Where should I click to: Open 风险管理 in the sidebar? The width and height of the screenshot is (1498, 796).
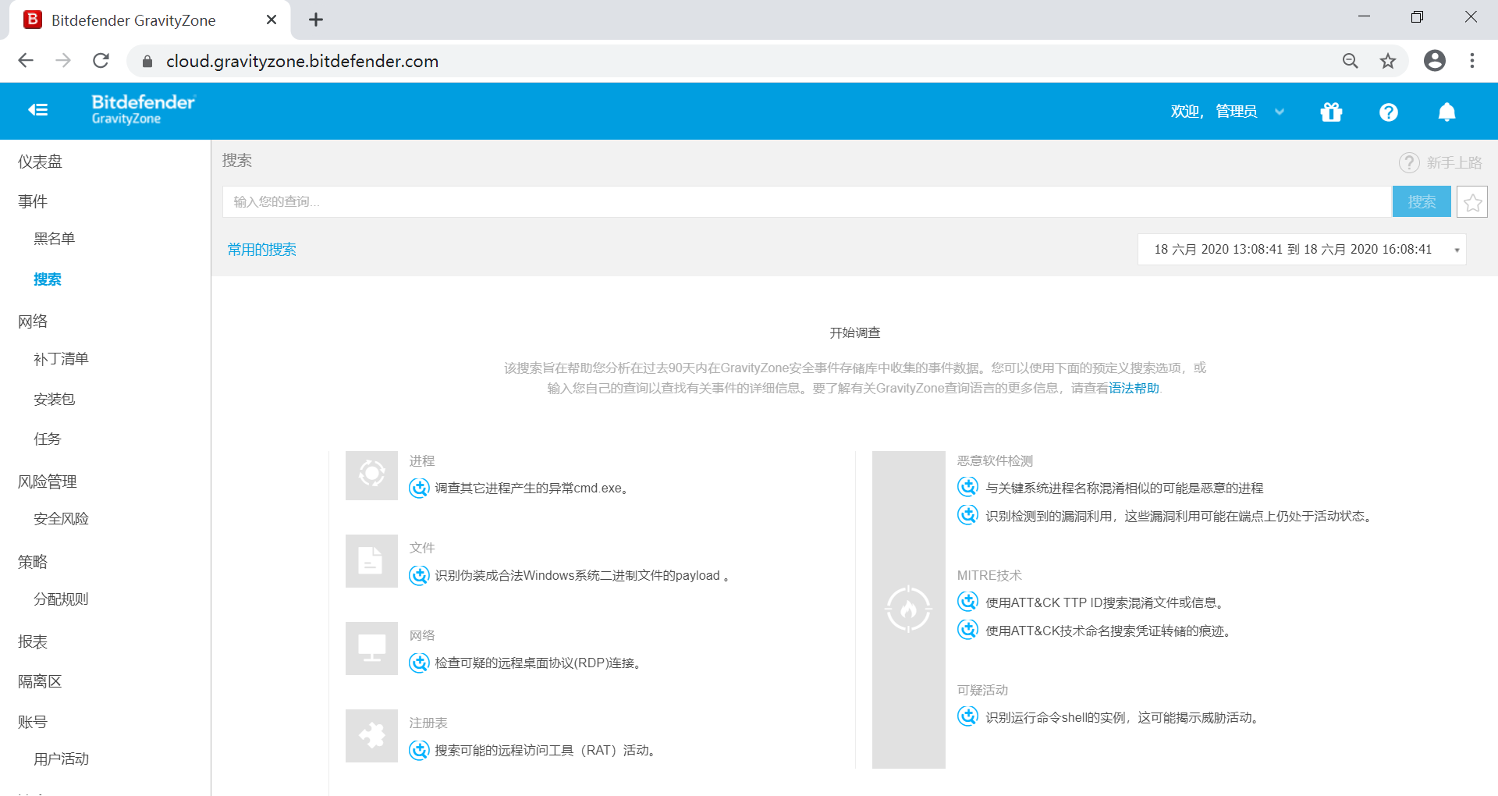pos(48,482)
